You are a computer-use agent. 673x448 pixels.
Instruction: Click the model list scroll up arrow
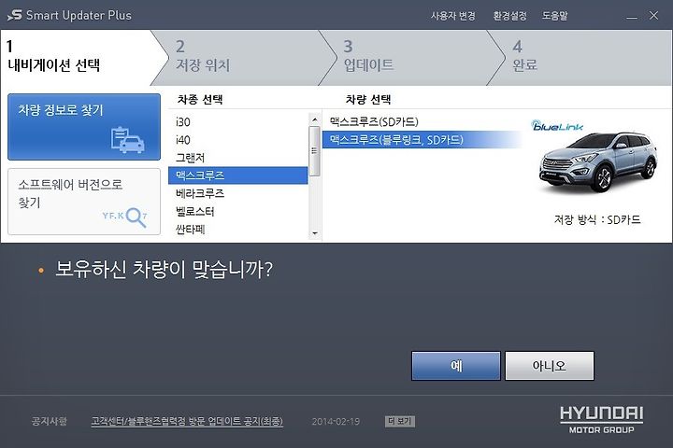315,119
